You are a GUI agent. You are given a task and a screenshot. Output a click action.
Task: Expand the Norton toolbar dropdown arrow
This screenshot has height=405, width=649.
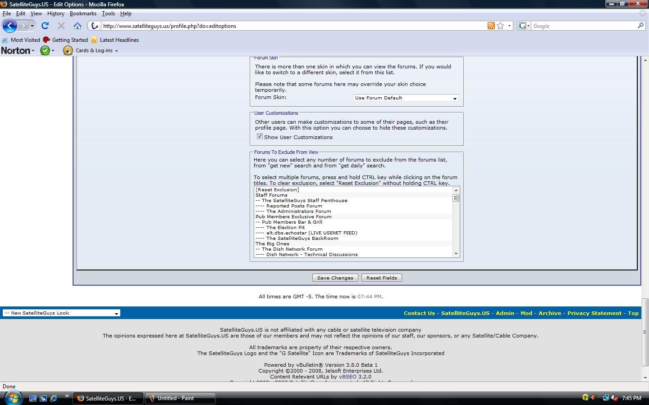(33, 51)
